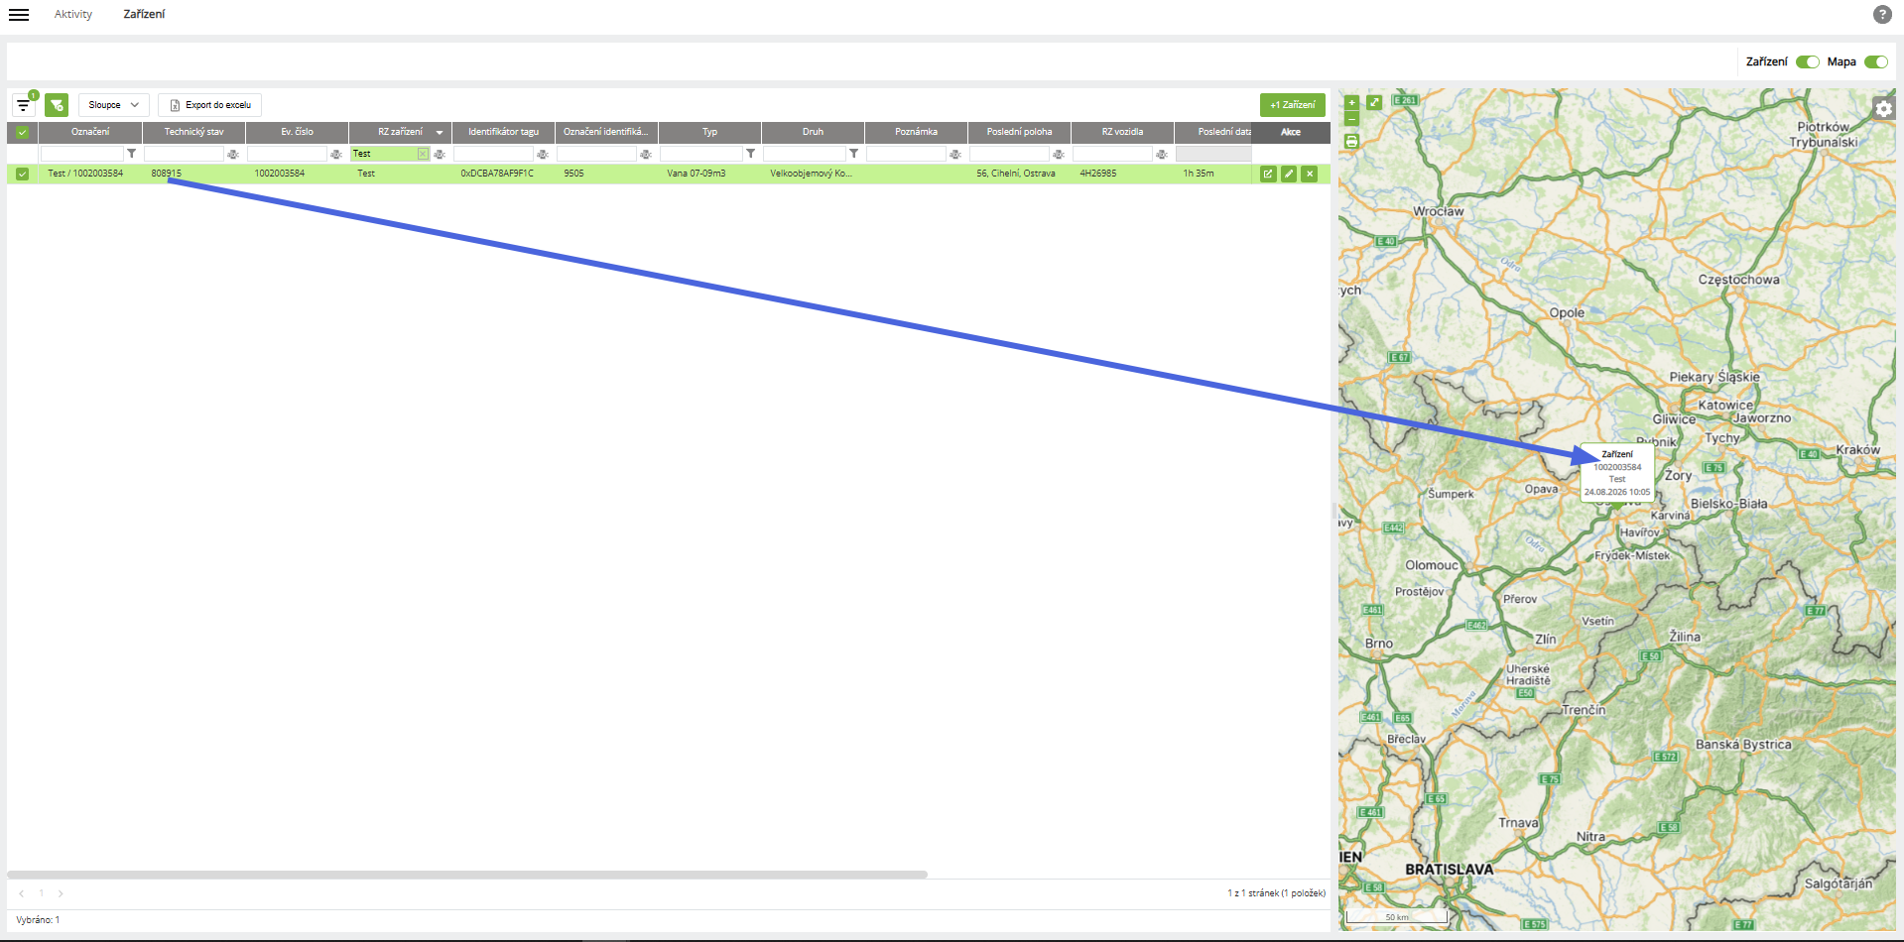
Task: Switch to the Aktivity tab
Action: point(73,14)
